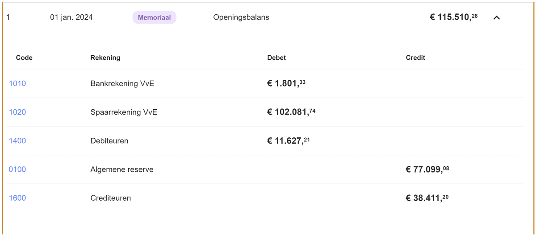Image resolution: width=536 pixels, height=235 pixels.
Task: Click the entry date 01 jan. 2024
Action: pyautogui.click(x=71, y=17)
